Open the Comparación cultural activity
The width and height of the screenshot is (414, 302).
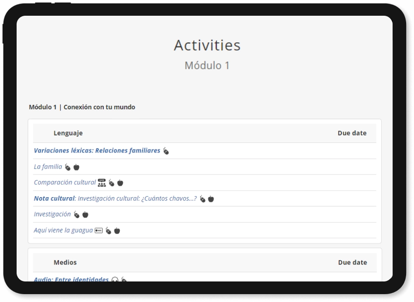64,182
